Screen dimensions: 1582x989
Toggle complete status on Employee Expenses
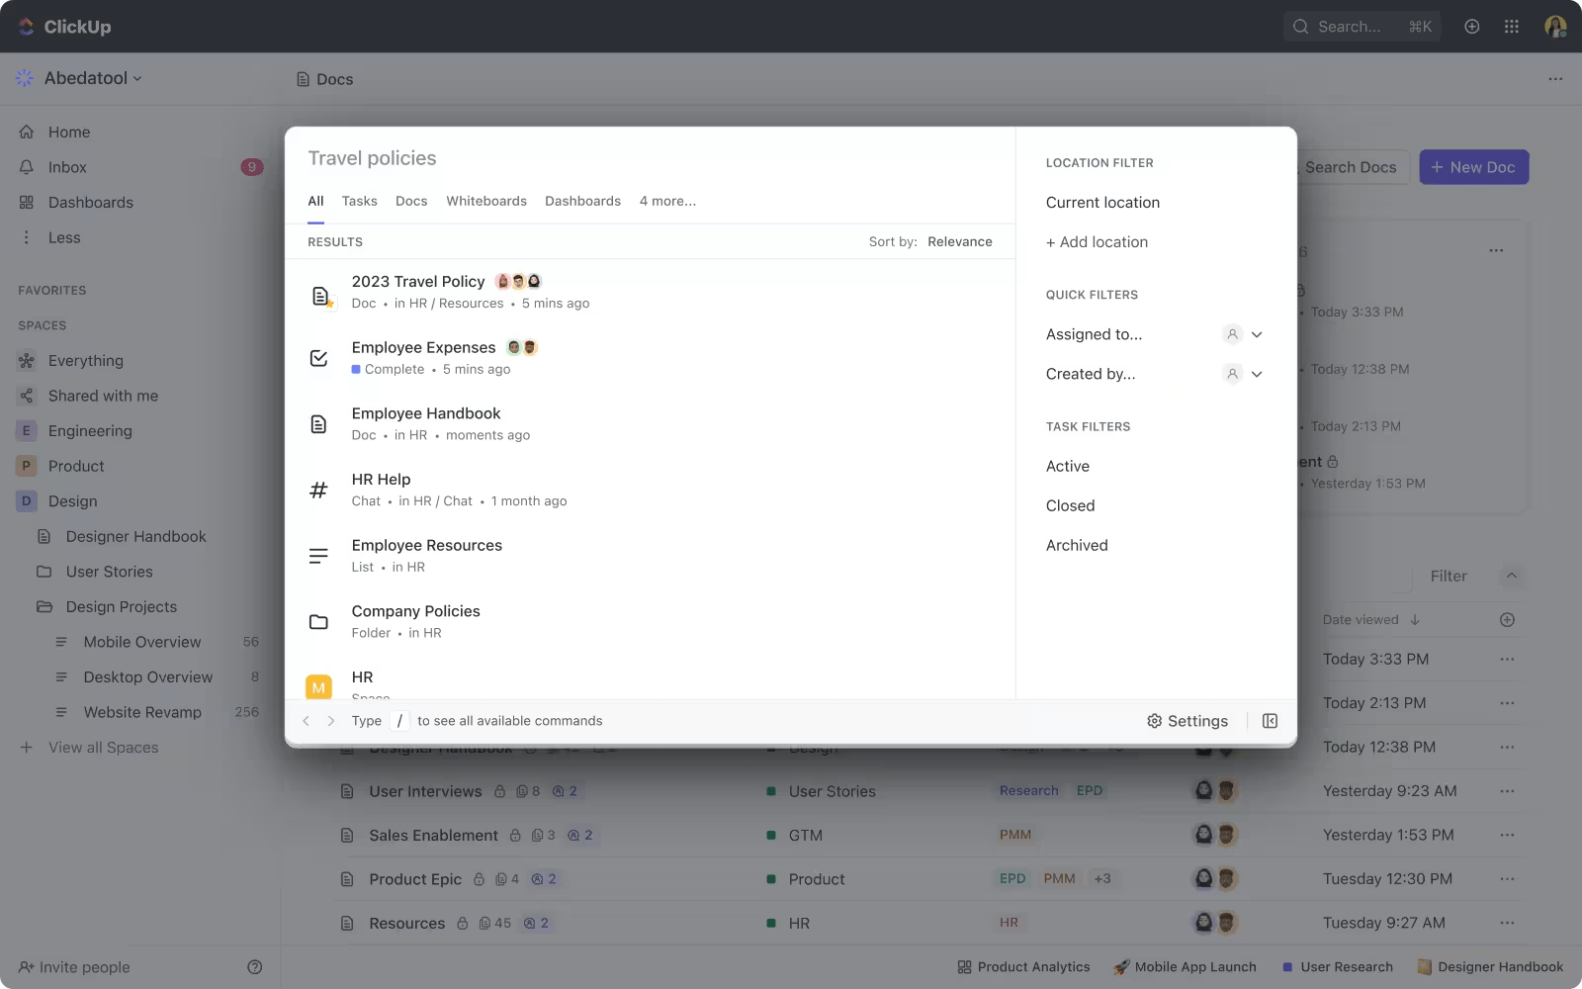coord(317,358)
